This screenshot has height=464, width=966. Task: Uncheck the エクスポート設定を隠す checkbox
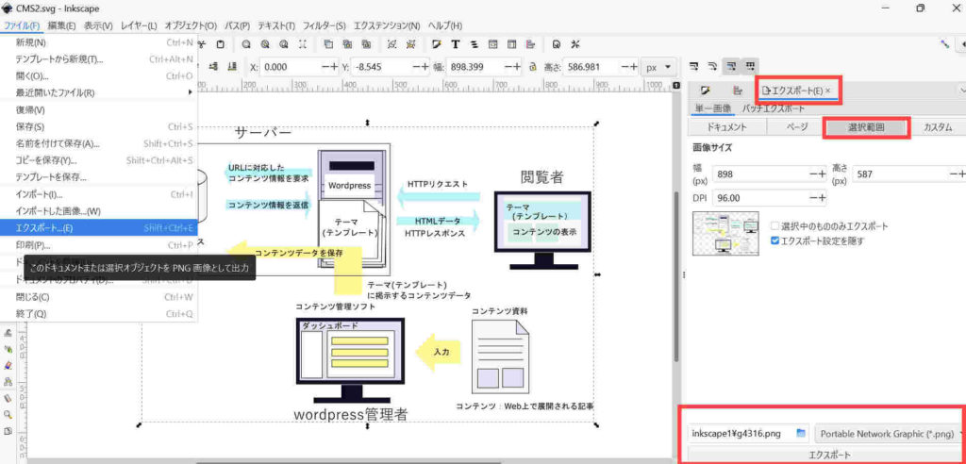point(775,240)
